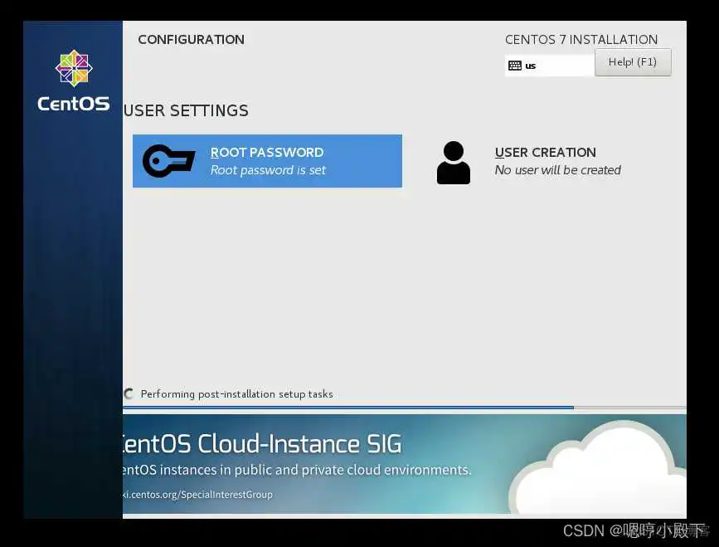Click the CONFIGURATION heading
Viewport: 719px width, 547px height.
pyautogui.click(x=191, y=40)
